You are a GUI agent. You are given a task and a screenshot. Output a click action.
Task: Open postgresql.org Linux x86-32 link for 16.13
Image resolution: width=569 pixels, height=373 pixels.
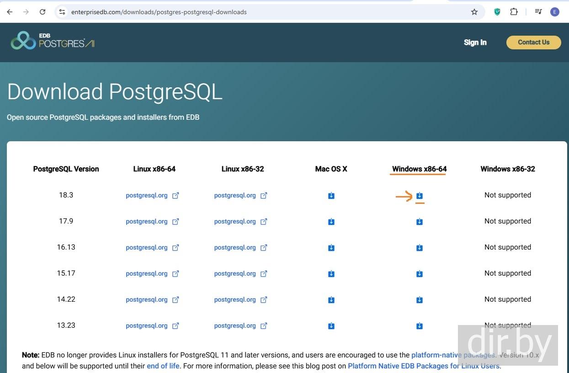[240, 247]
